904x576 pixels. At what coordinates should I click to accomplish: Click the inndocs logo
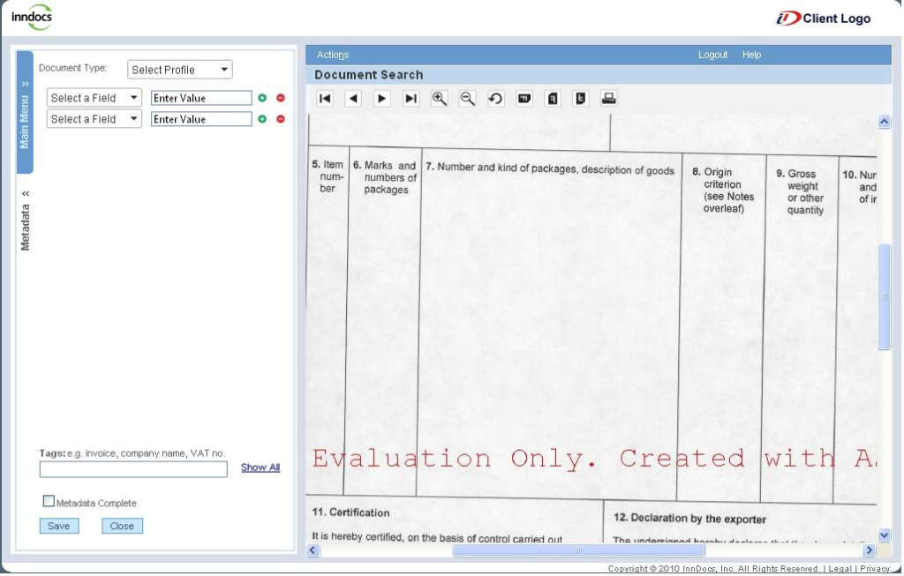pos(32,18)
